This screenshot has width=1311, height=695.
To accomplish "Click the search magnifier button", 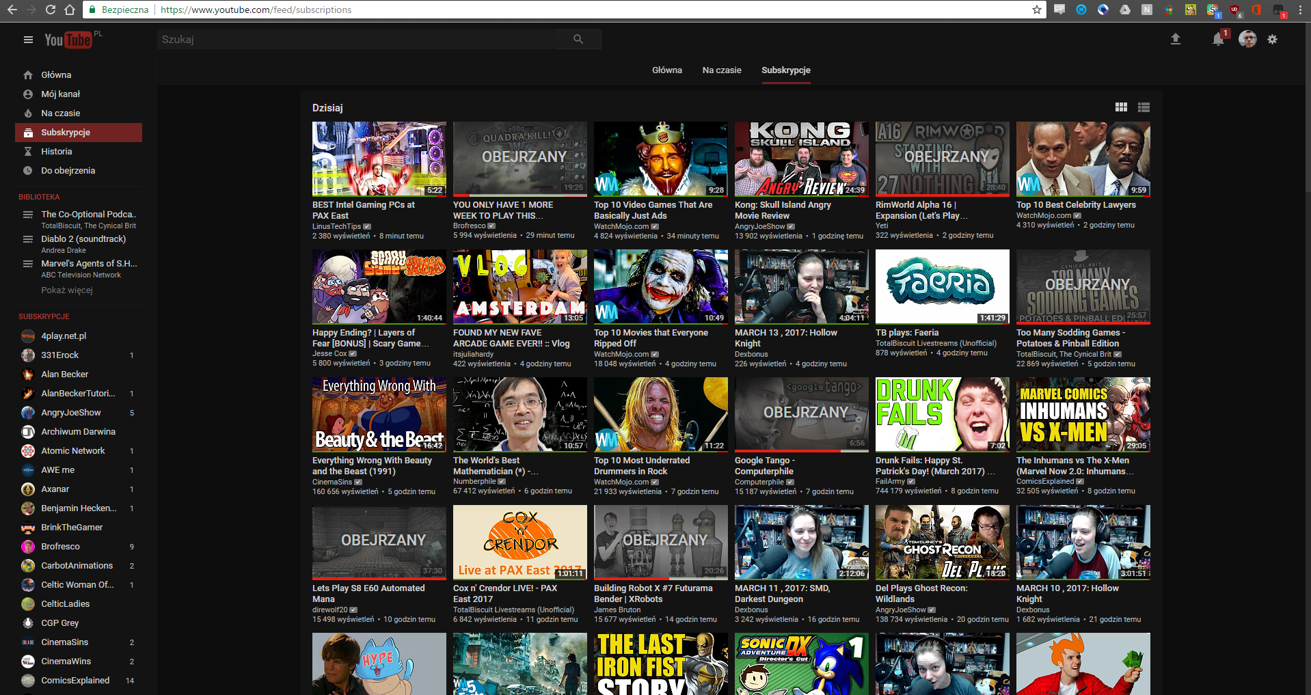I will [x=578, y=40].
